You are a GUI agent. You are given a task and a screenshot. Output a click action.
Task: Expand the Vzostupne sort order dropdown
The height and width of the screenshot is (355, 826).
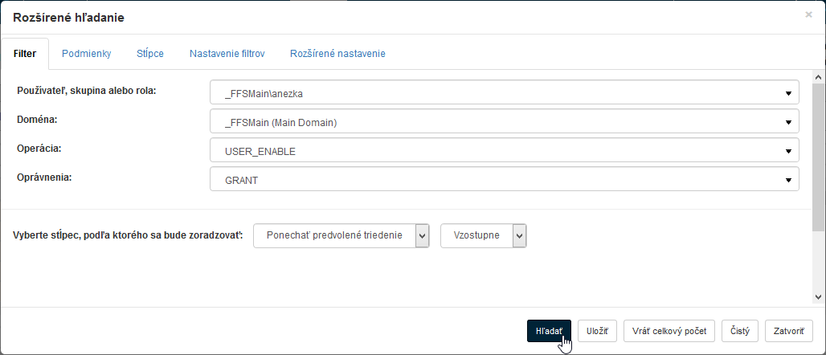coord(519,235)
